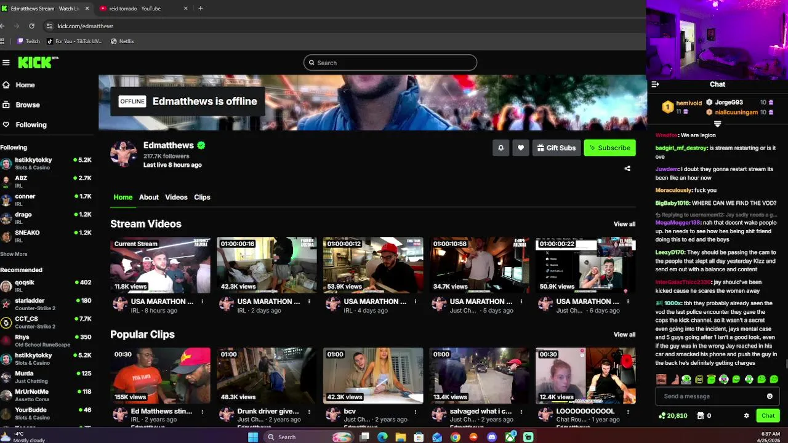The image size is (788, 443).
Task: Open hstikkytokky in Following list
Action: (46, 163)
